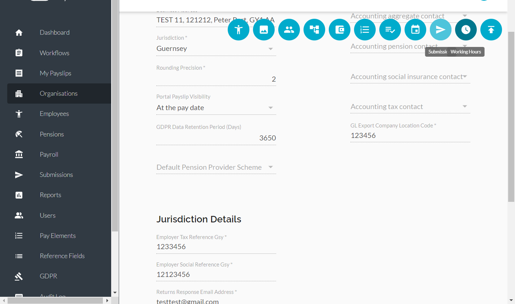Click the Payroll bank icon

point(19,155)
